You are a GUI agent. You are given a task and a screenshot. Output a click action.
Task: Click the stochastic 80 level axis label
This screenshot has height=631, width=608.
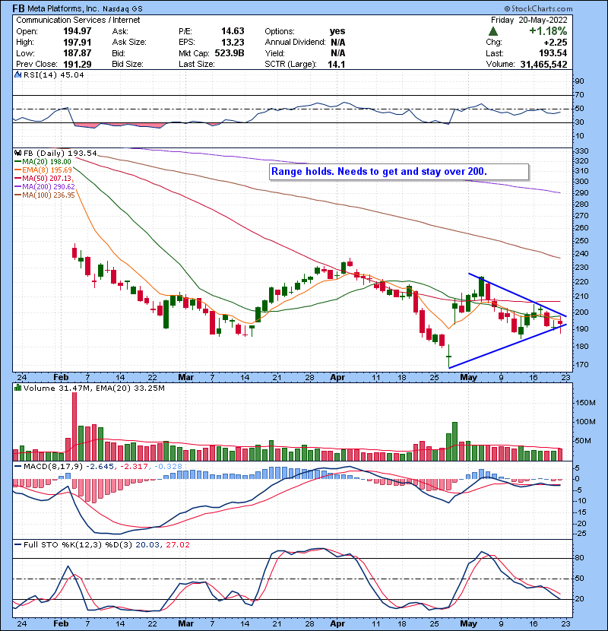point(579,558)
